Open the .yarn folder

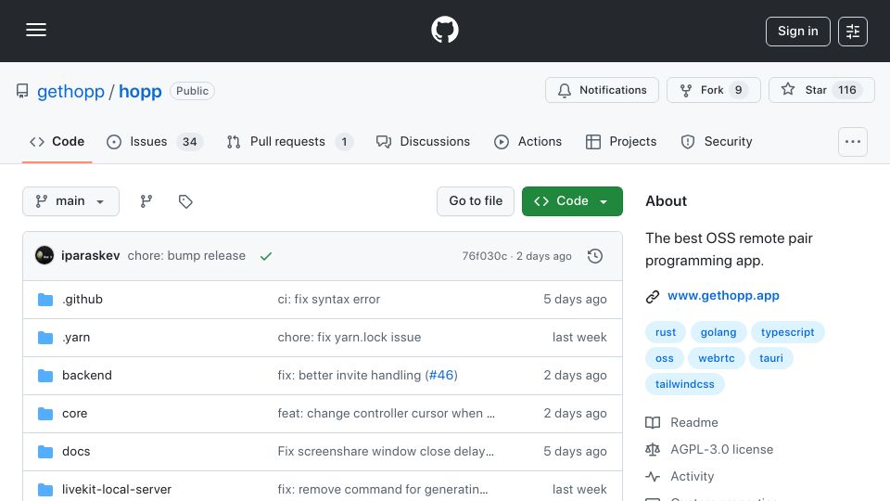(x=76, y=338)
